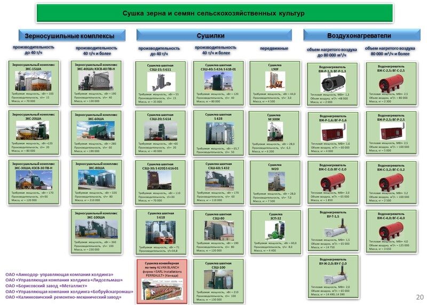Click 'ОАО «Амкодор- управляющая компания холдинга»' line
The height and width of the screenshot is (305, 427).
tap(59, 275)
